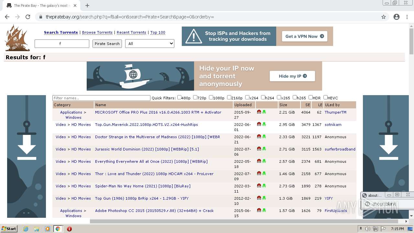
Task: Click the red Opera-style taskbar icon
Action: 69,229
